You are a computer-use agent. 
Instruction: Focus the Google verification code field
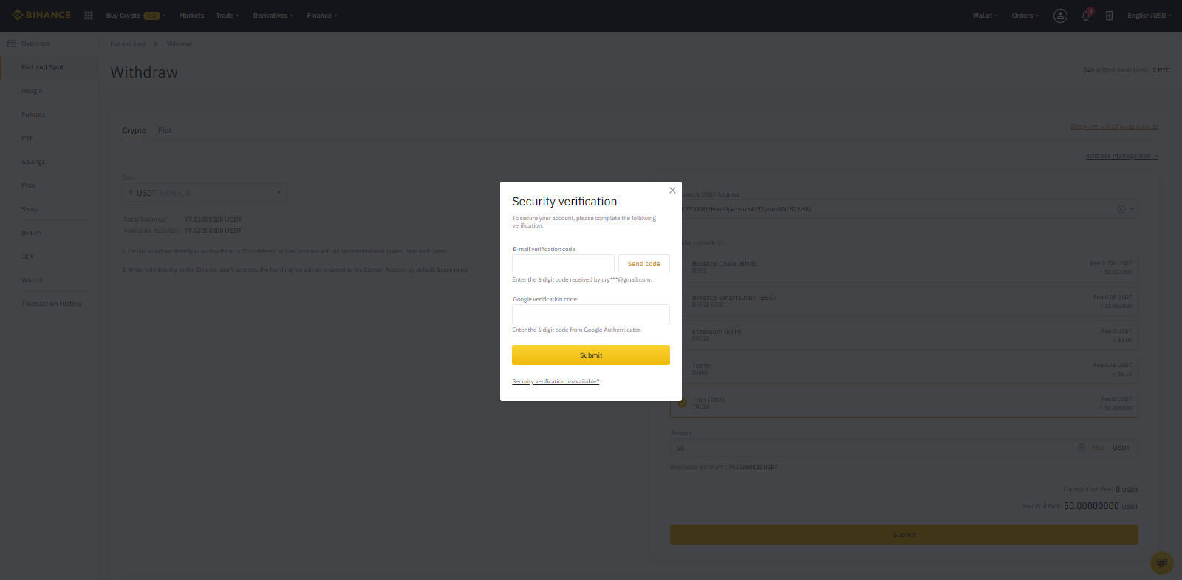591,314
